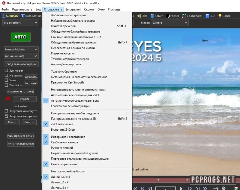240x190 pixels.
Task: Open the 3-D room
Action: [x=210, y=16]
